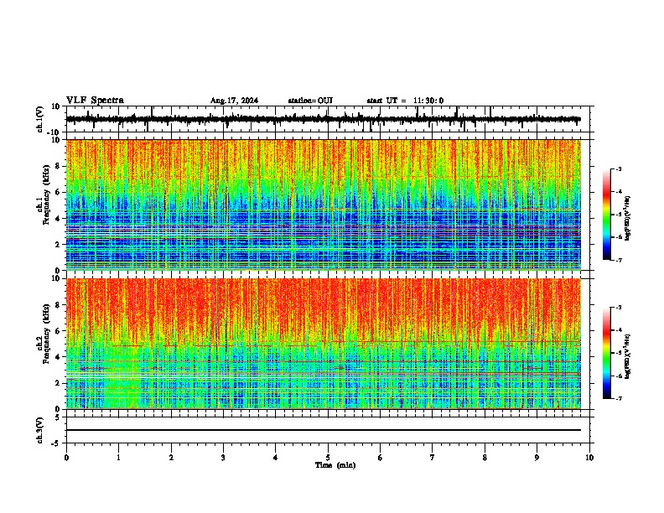The height and width of the screenshot is (513, 664).
Task: Click time axis tick label "8"
Action: [485, 458]
